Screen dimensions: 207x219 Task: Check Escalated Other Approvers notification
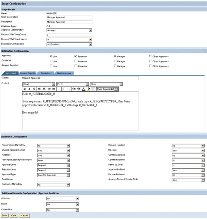point(150,61)
